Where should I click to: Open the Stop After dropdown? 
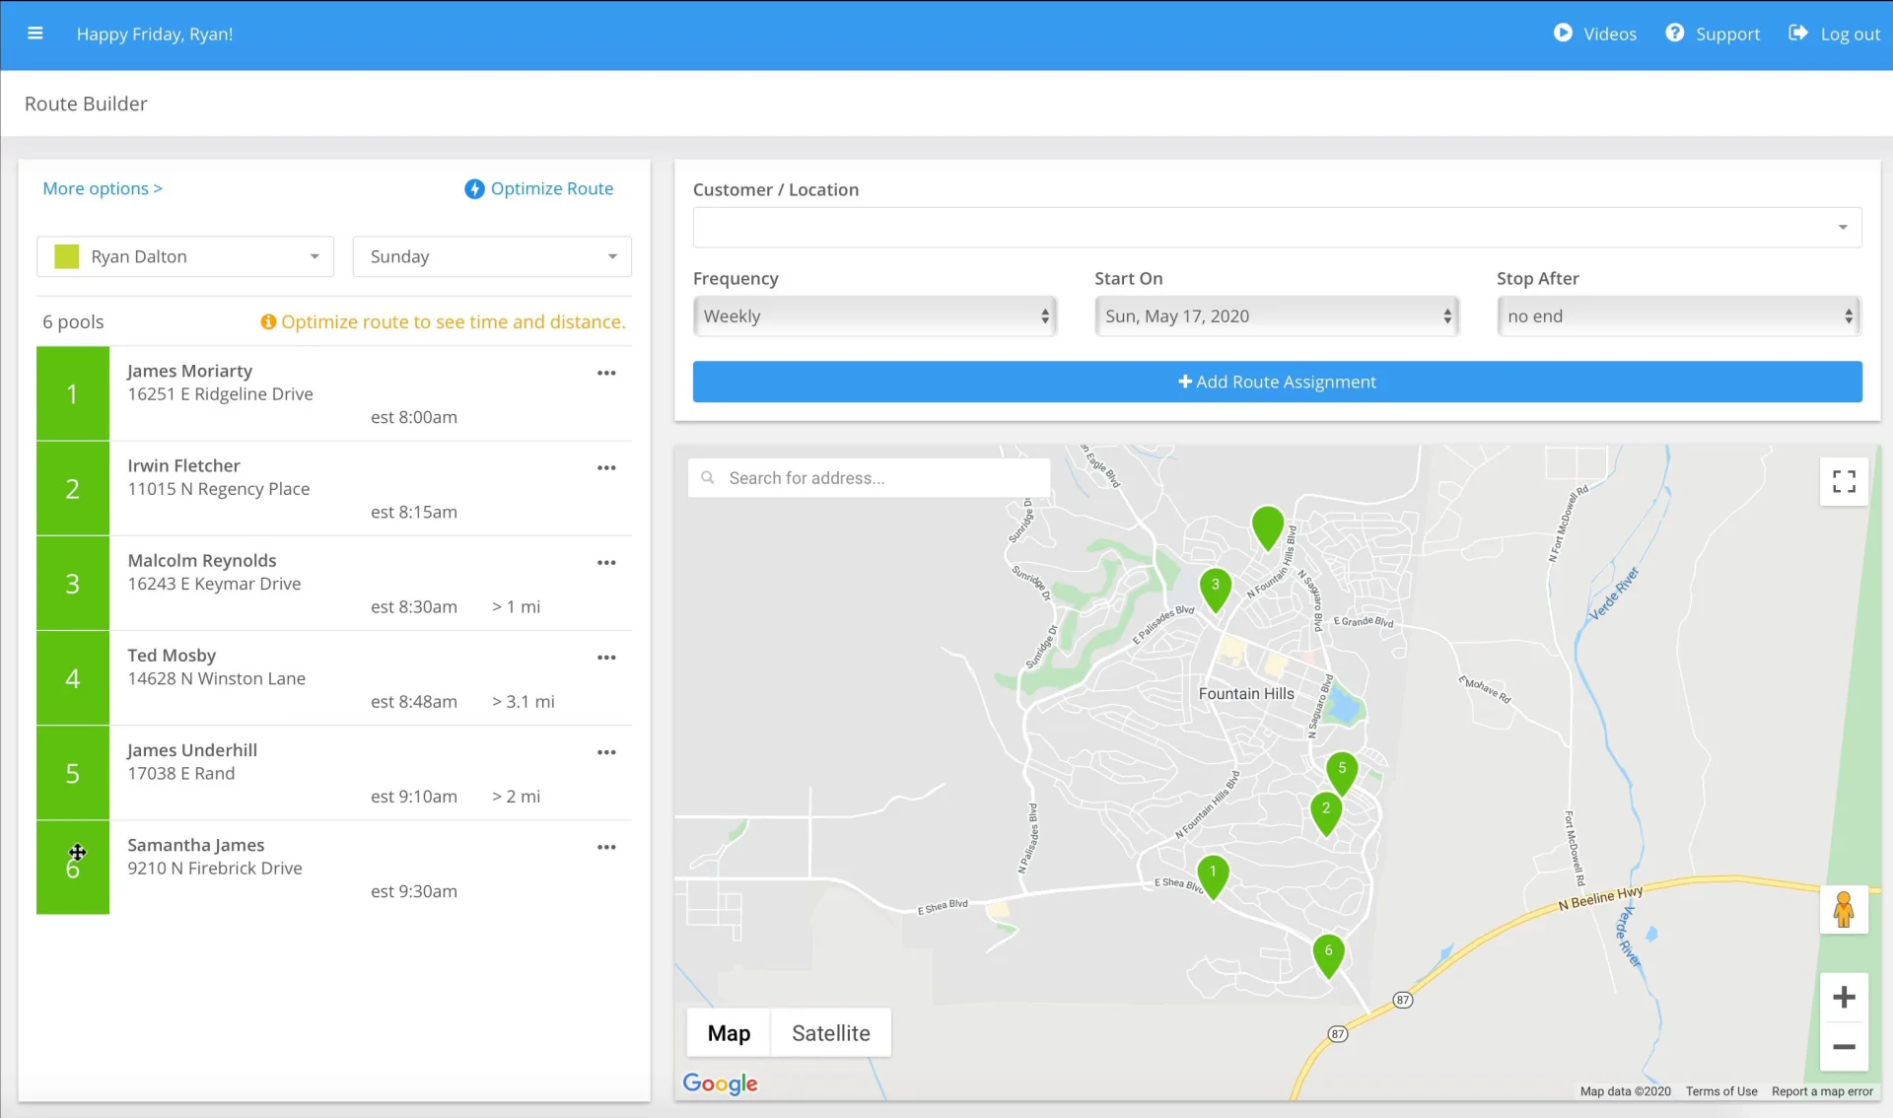click(1678, 316)
